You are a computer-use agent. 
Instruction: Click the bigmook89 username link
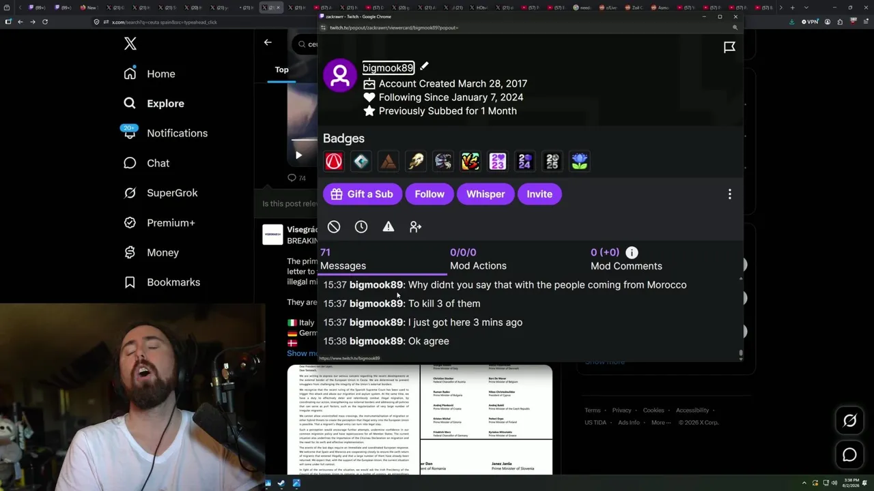[388, 68]
